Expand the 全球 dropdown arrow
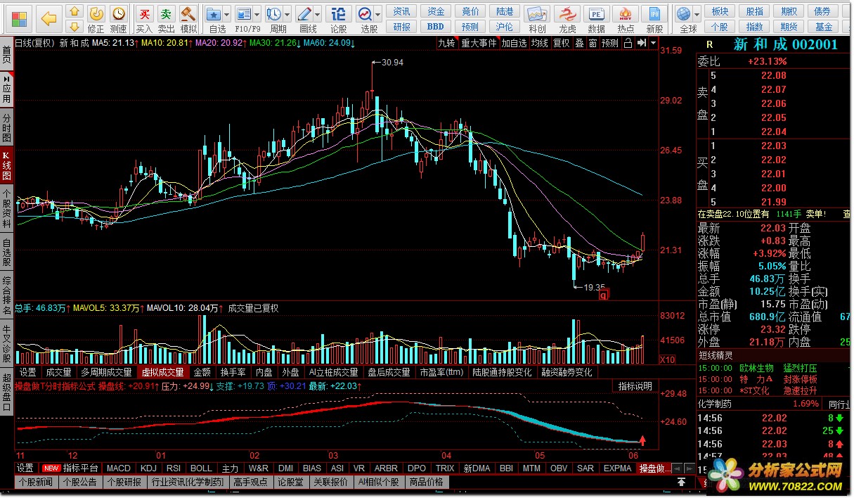 [x=697, y=14]
